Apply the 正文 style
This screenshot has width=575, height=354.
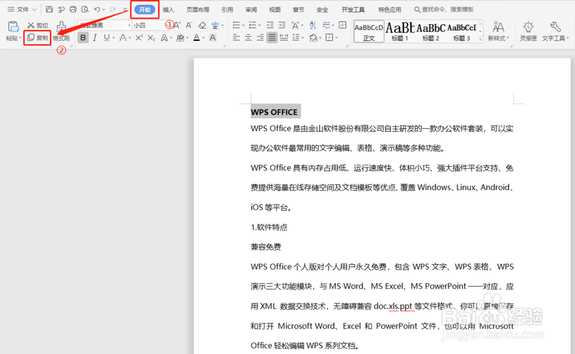[369, 31]
